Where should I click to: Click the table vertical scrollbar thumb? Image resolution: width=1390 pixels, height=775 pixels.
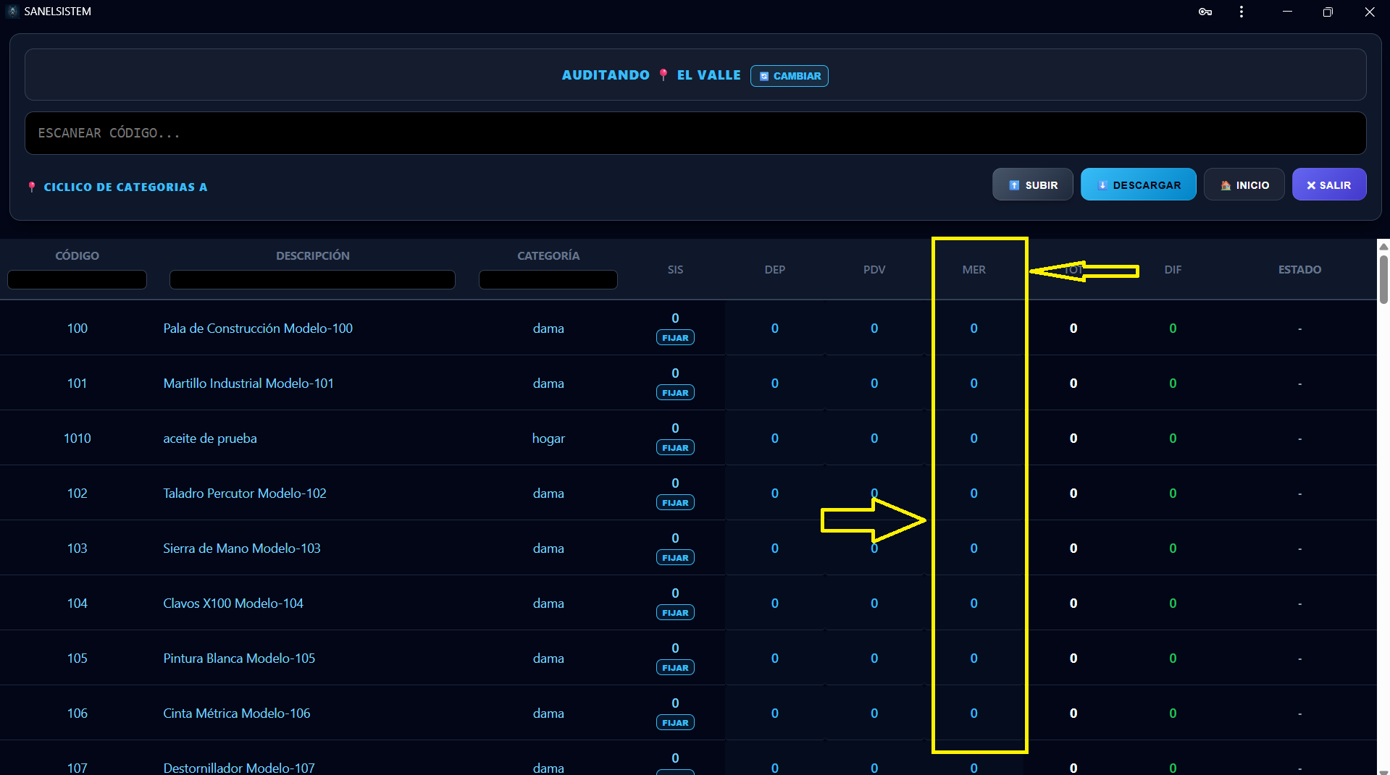1383,279
